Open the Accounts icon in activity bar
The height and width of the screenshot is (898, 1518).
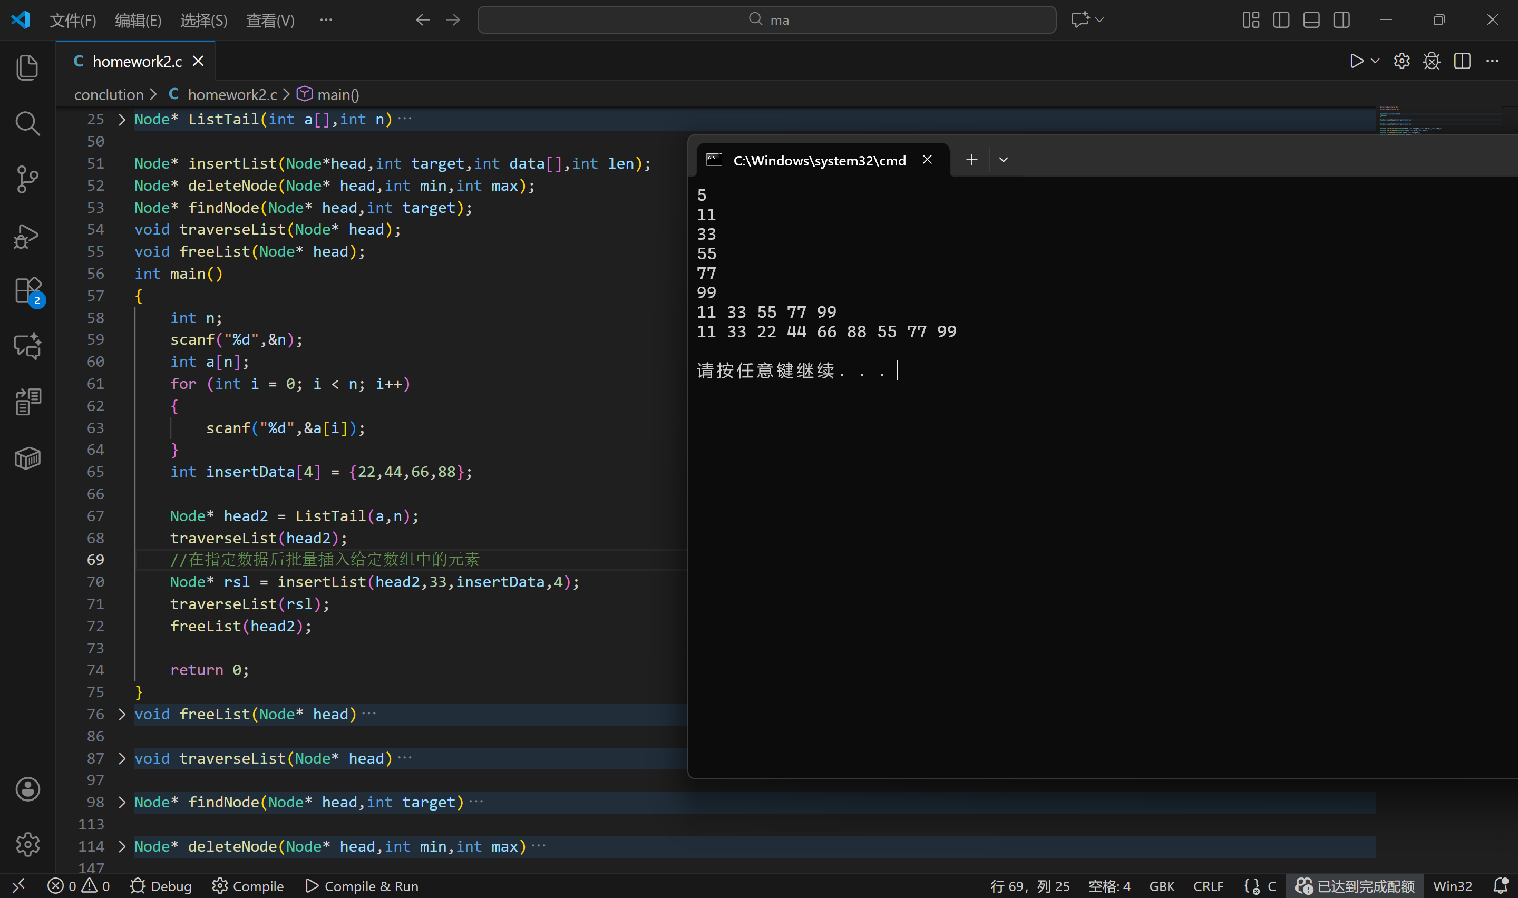27,789
